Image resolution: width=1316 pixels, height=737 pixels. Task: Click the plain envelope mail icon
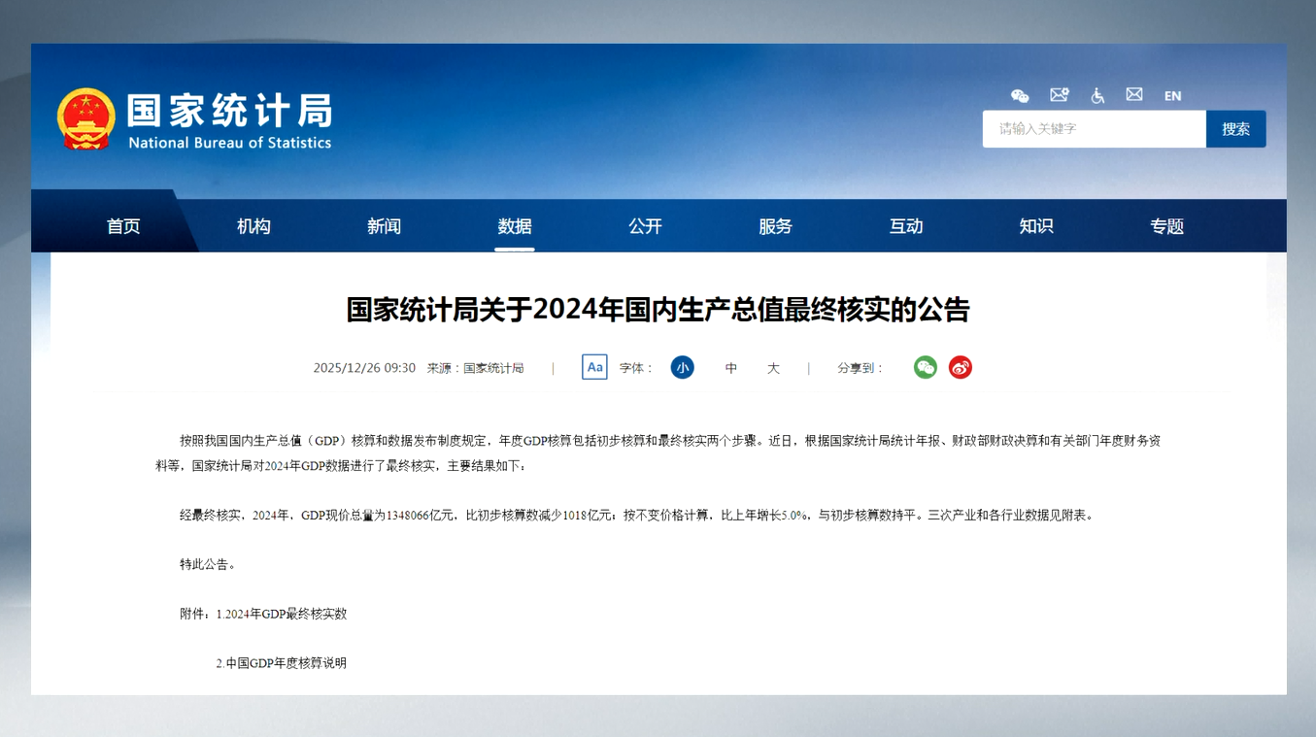(x=1134, y=95)
